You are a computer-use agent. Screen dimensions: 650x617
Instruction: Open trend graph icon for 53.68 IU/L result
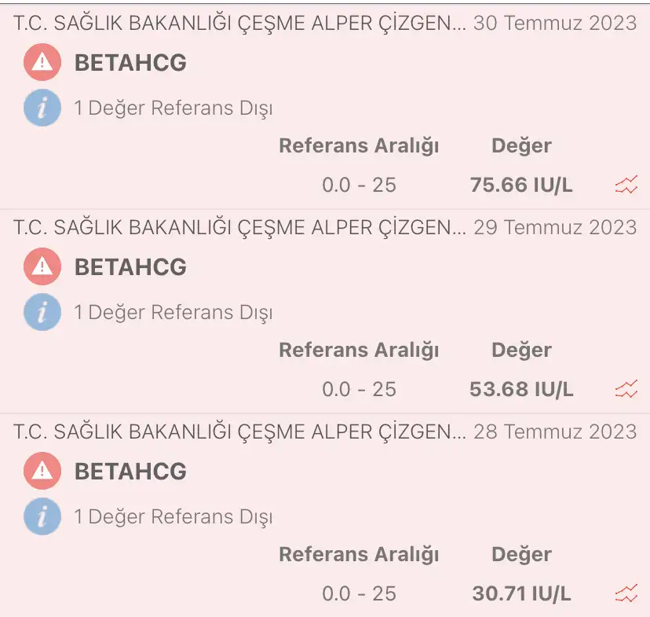(x=626, y=389)
